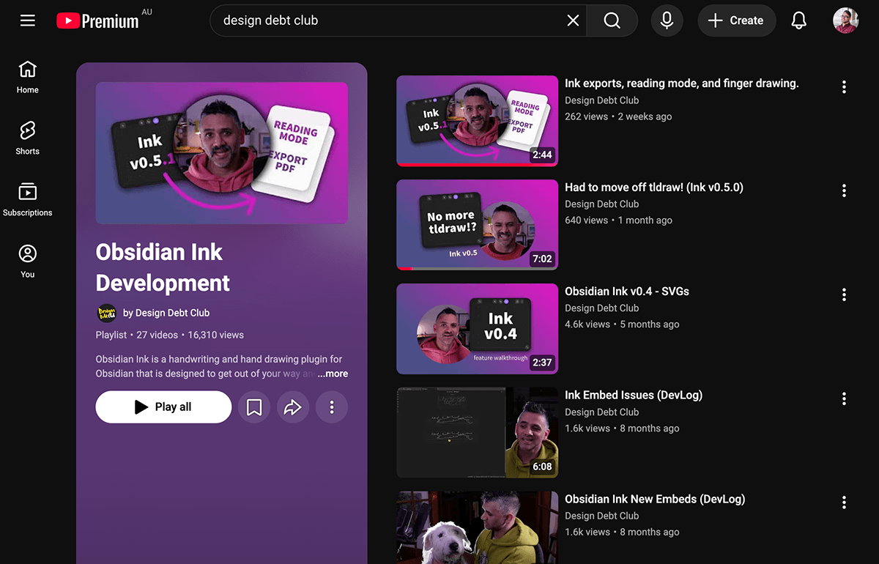Viewport: 879px width, 564px height.
Task: Open options menu for Obsidian Ink v0.4 - SVGs
Action: point(844,295)
